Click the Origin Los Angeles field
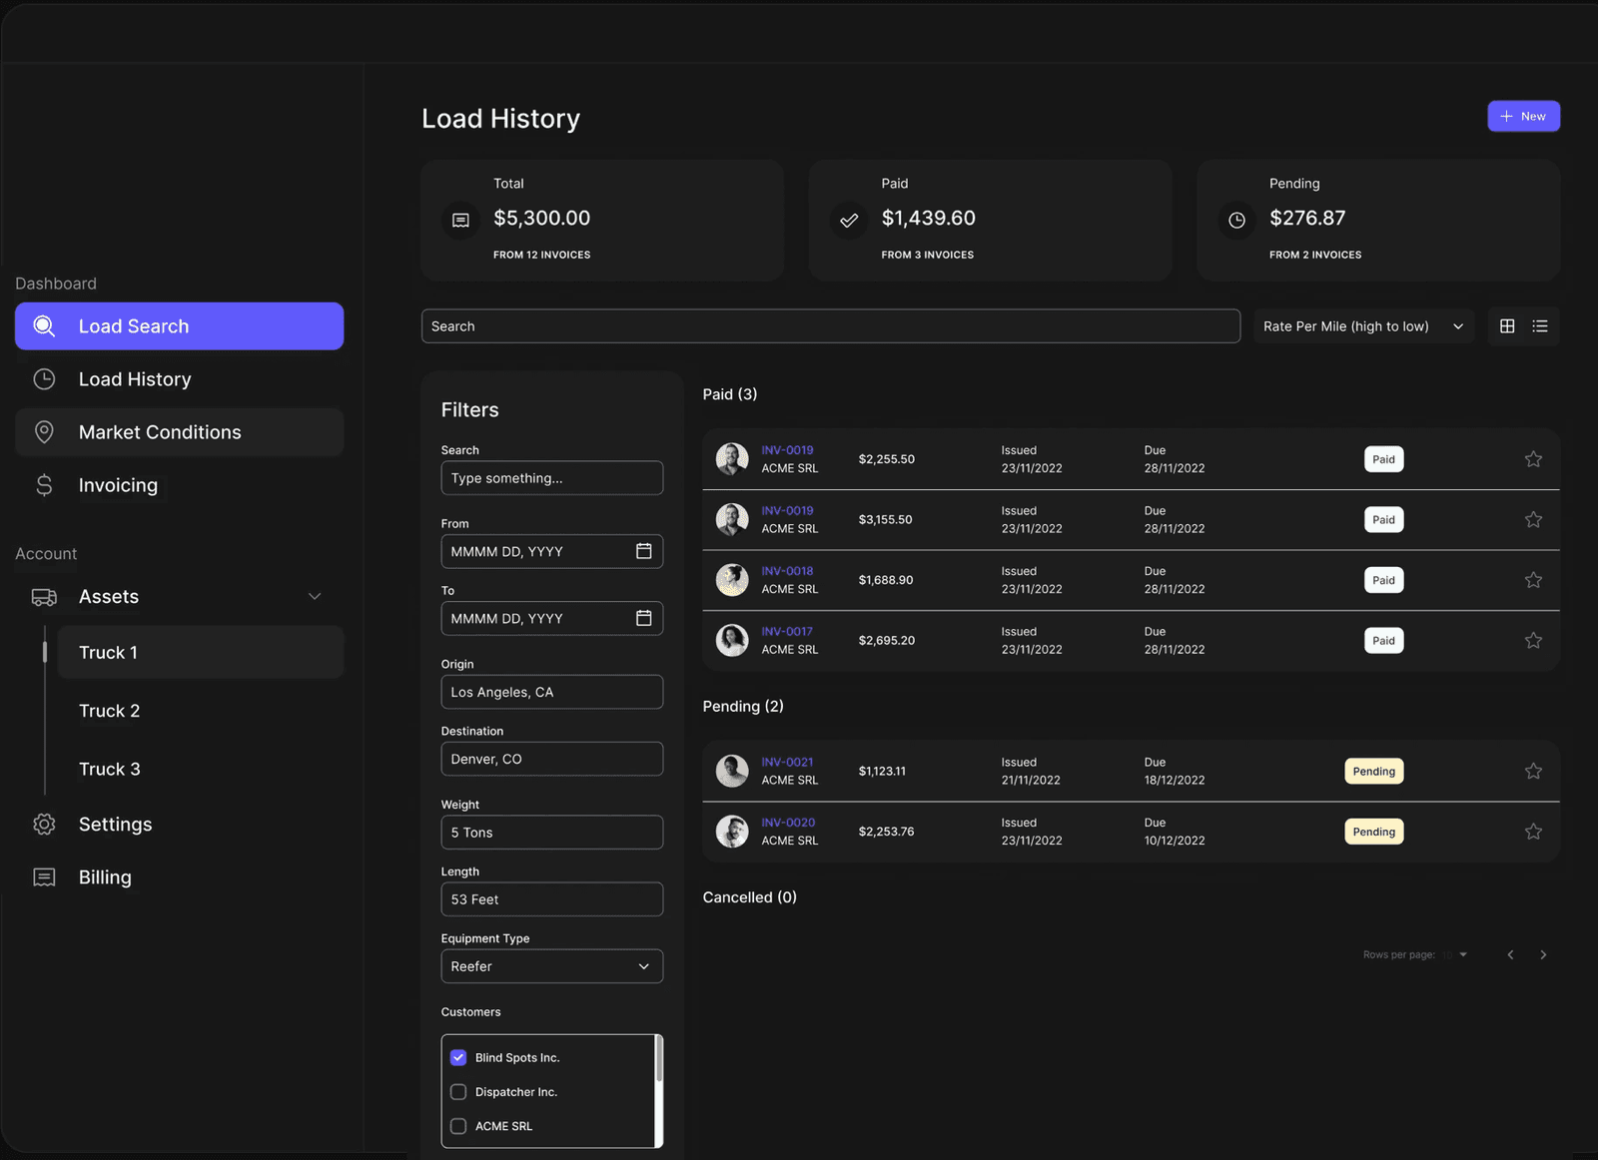This screenshot has width=1598, height=1160. (552, 692)
